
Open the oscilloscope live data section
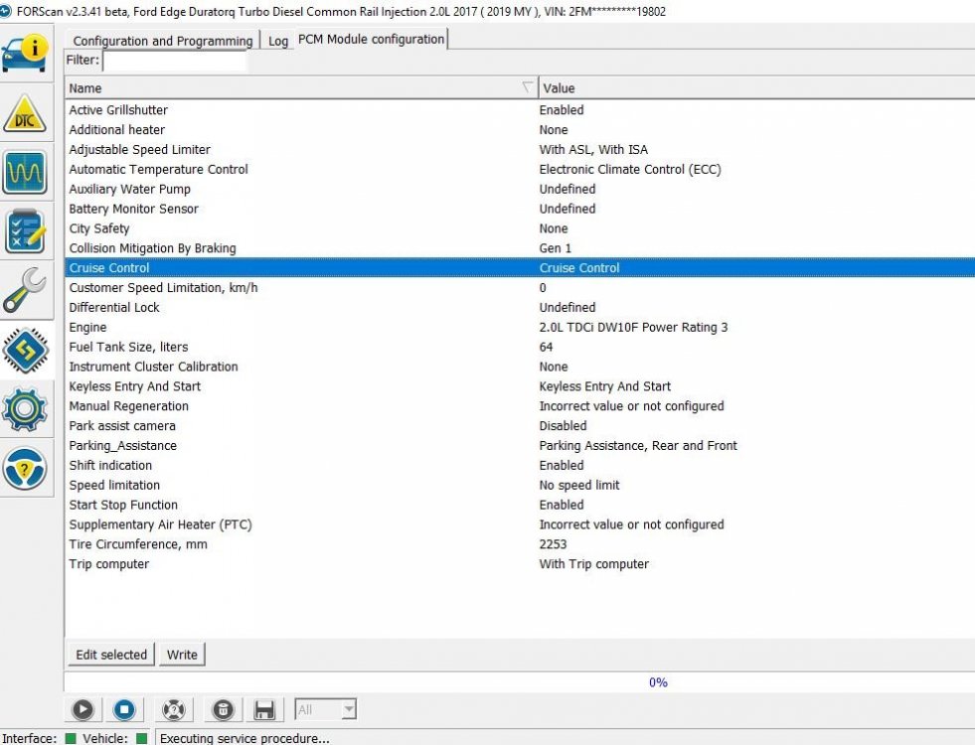25,173
